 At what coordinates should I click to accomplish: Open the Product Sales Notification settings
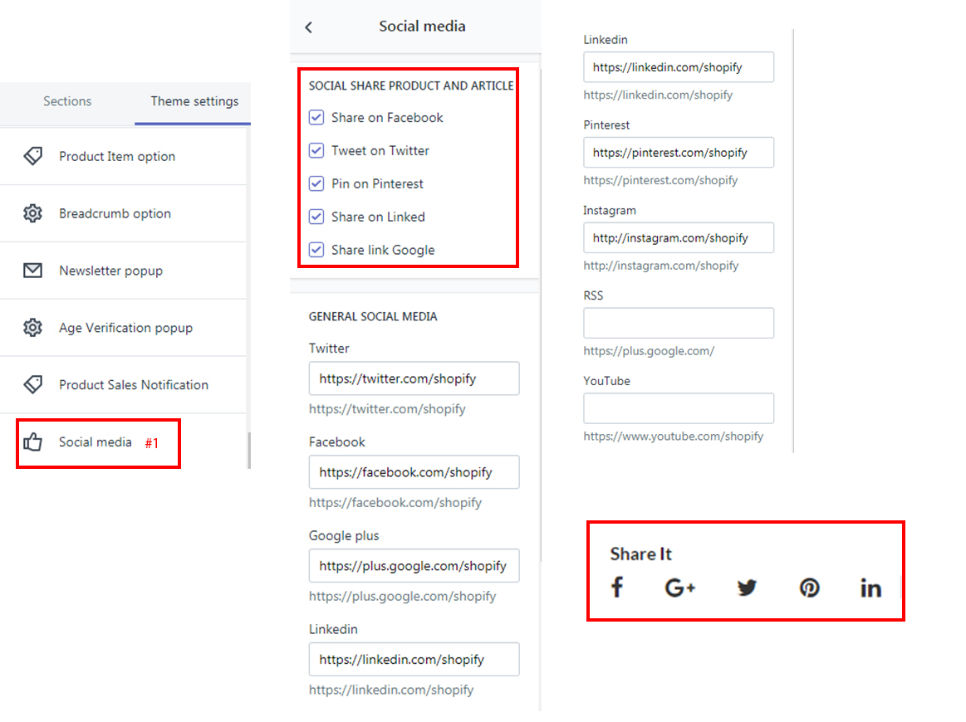pos(133,385)
